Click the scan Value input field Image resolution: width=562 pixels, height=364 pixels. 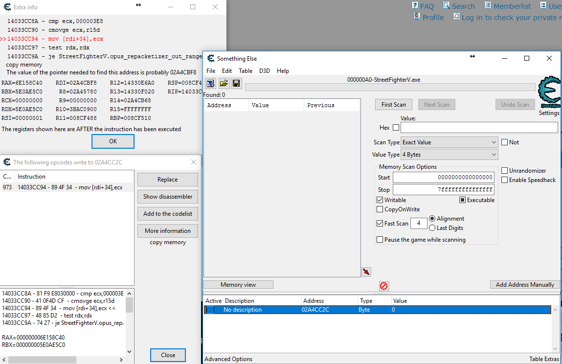(479, 128)
